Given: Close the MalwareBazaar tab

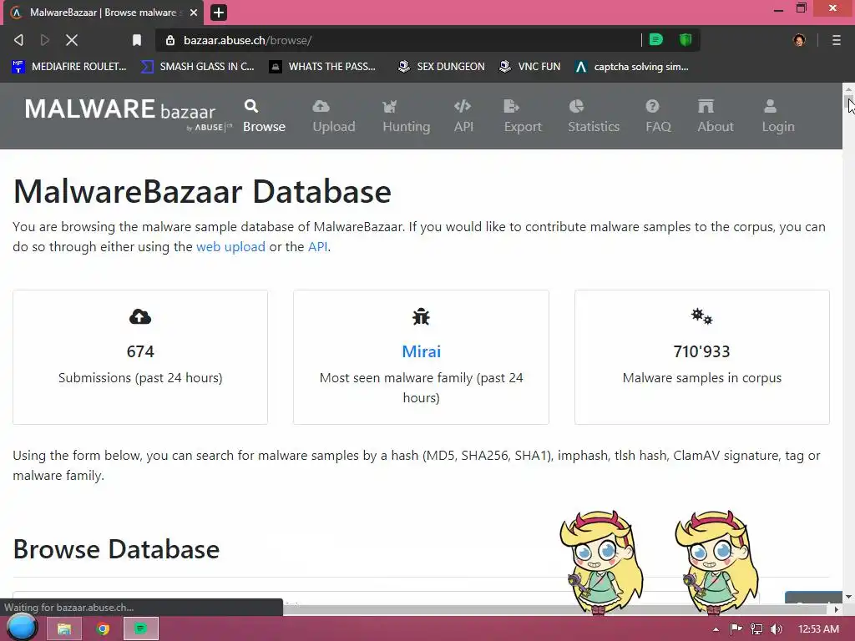Looking at the screenshot, I should (194, 13).
